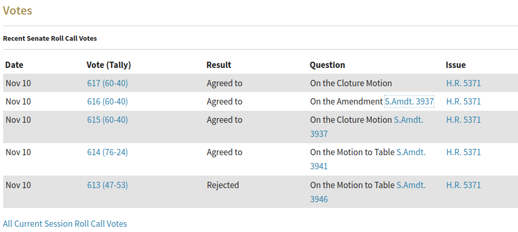The image size is (518, 232).
Task: Click H.R. 5371 in the vote 613 row
Action: 463,185
